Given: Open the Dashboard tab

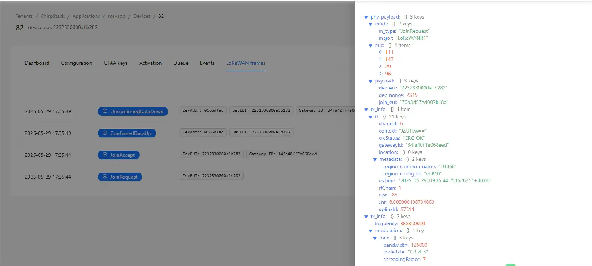Looking at the screenshot, I should pos(37,63).
